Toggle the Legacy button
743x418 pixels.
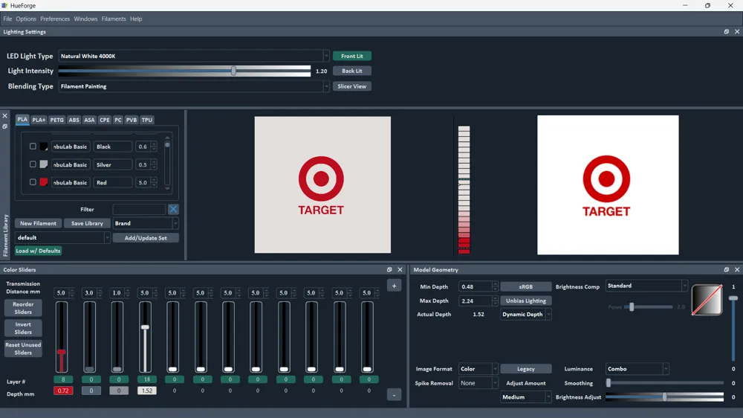point(526,369)
